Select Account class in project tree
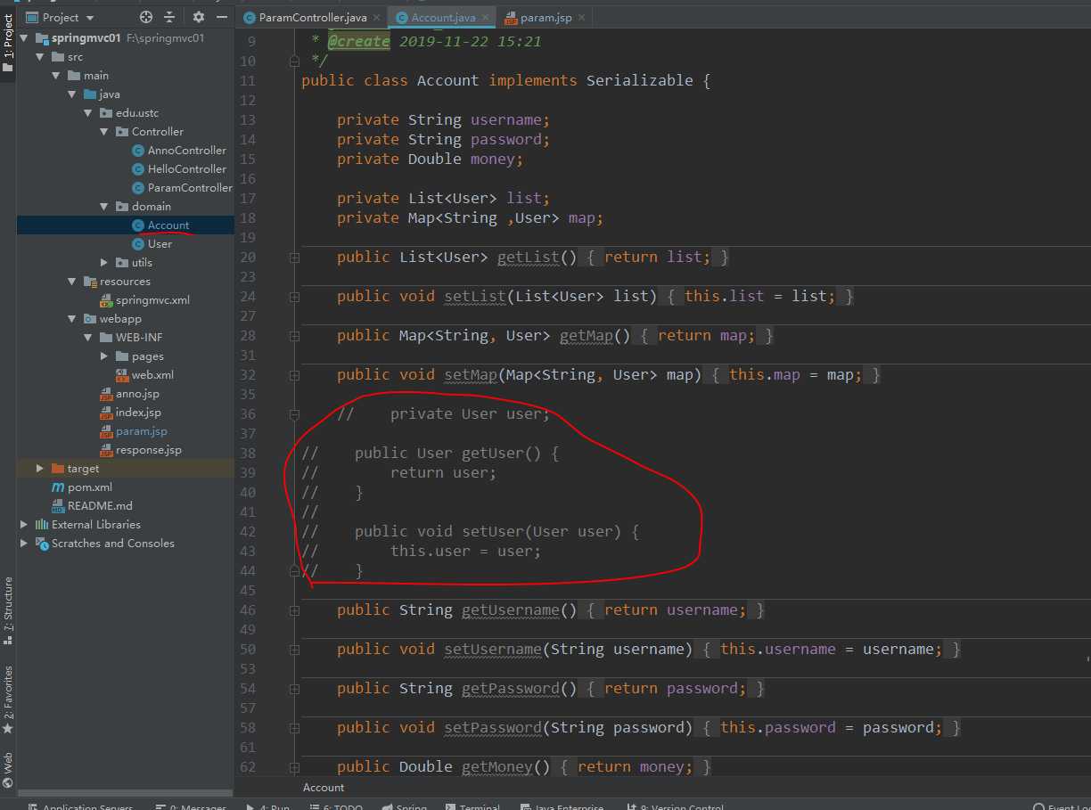 tap(168, 225)
